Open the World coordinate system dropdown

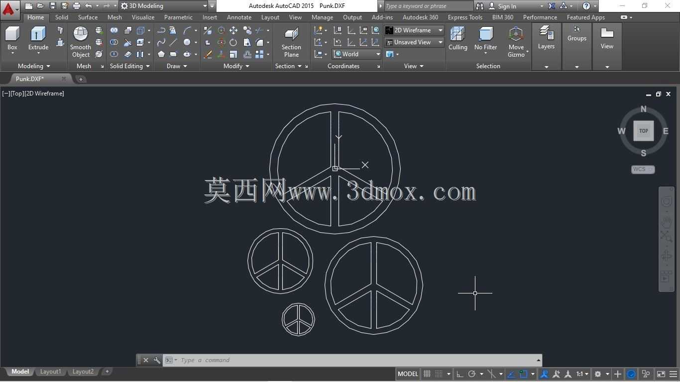[x=357, y=54]
